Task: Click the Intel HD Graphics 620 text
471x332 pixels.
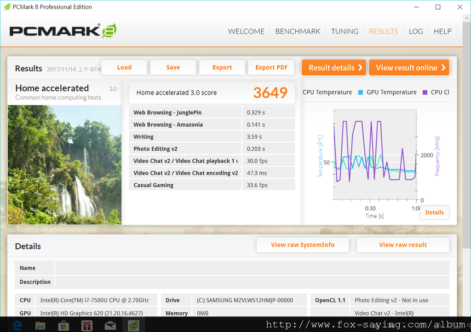Action: (92, 313)
